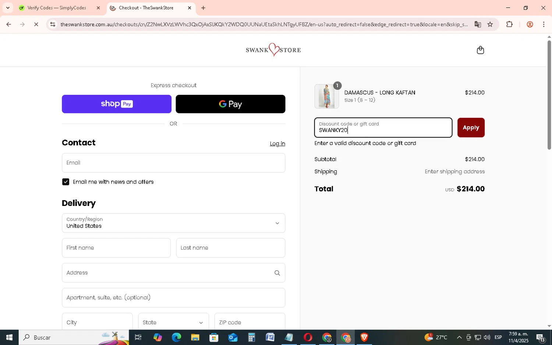Open the browser three-dot menu
This screenshot has height=345, width=552.
click(x=544, y=24)
